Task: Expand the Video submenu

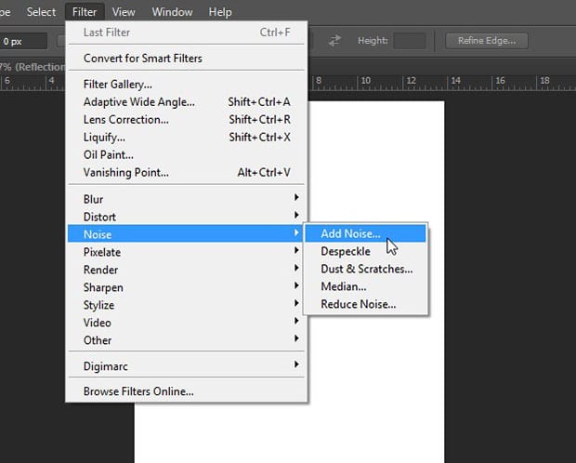Action: click(186, 323)
